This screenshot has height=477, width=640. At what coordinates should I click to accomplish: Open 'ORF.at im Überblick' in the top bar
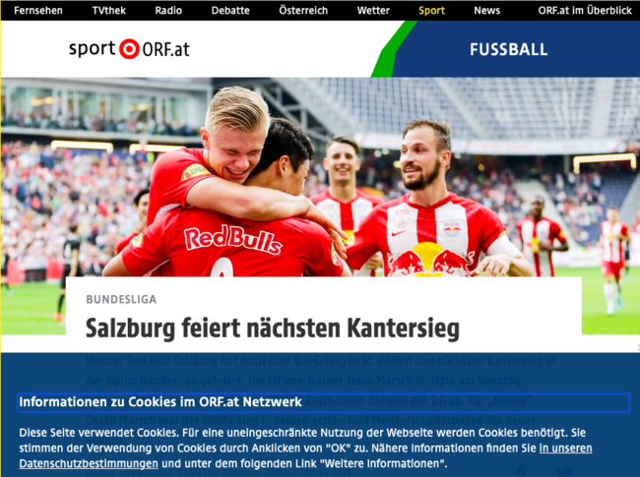pyautogui.click(x=585, y=10)
